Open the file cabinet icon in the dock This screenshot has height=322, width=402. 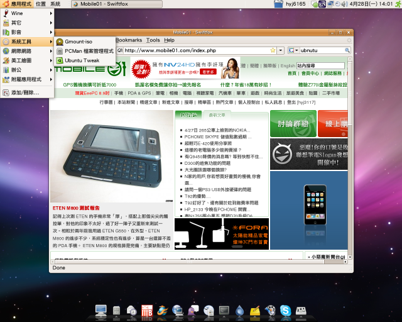(116, 311)
